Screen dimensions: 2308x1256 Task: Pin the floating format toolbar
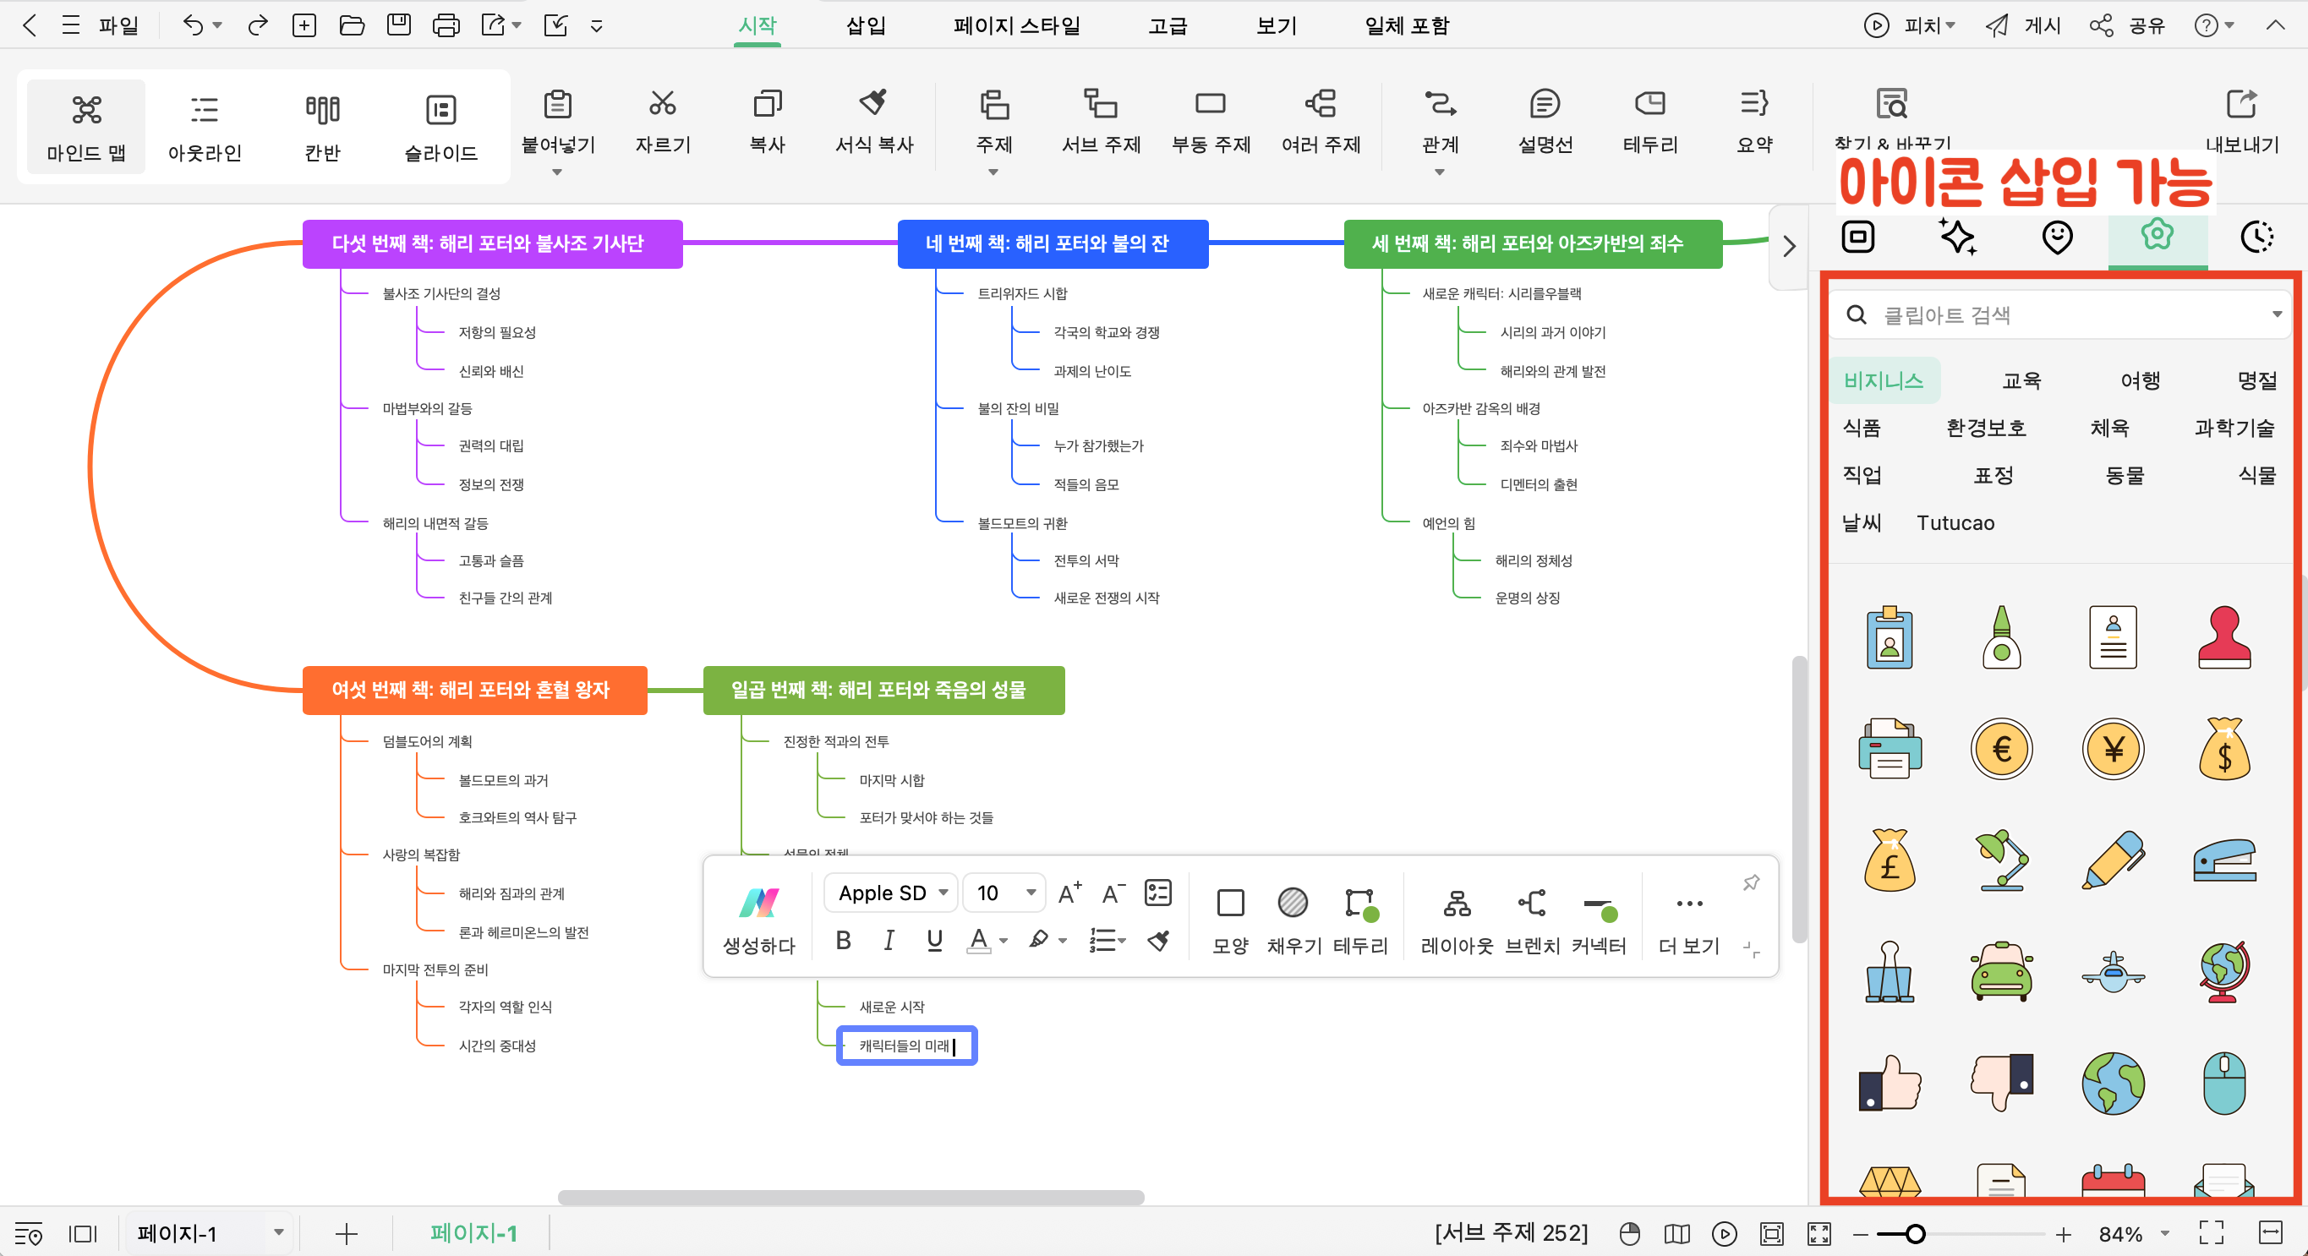[x=1751, y=883]
